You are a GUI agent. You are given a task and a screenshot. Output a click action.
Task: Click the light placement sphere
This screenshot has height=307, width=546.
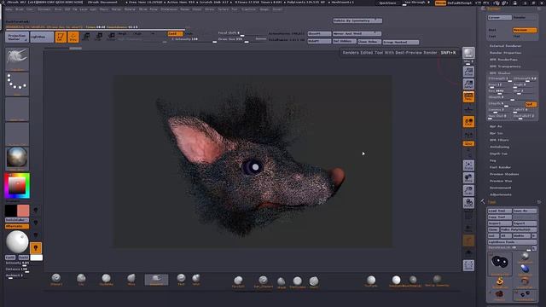pyautogui.click(x=17, y=241)
